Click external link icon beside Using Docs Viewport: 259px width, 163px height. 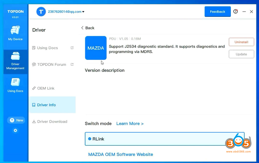point(72,48)
